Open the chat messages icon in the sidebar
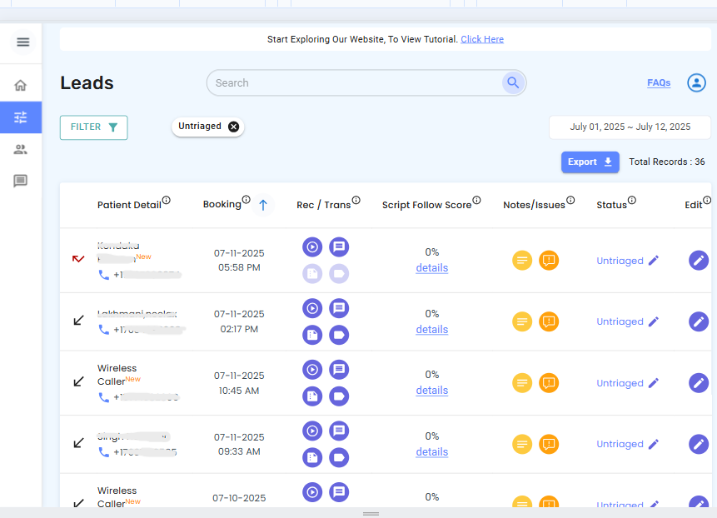This screenshot has width=717, height=518. (x=20, y=181)
